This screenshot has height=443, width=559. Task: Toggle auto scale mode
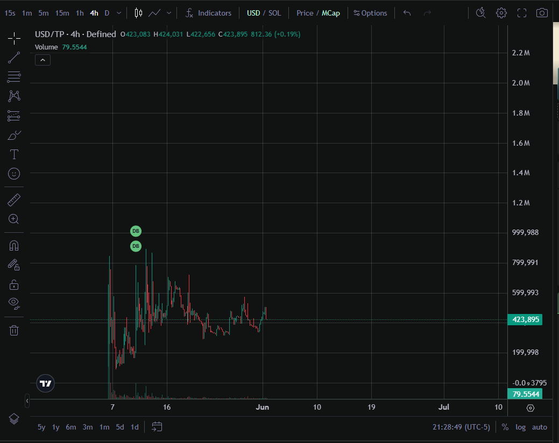[540, 427]
